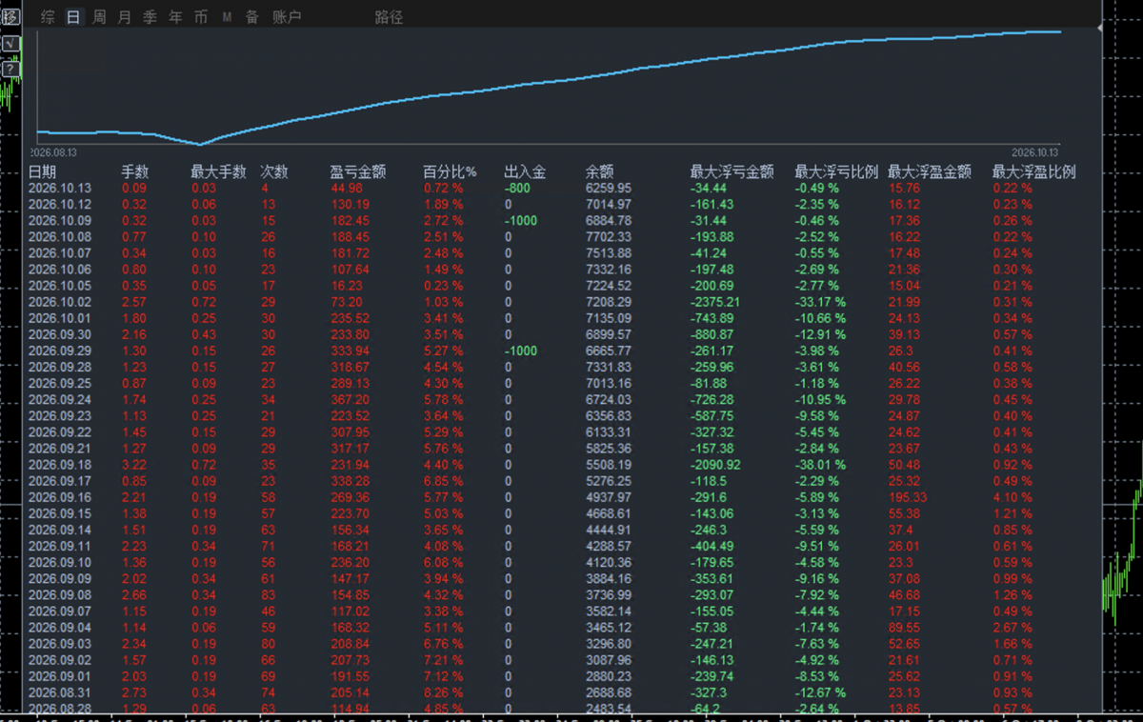Viewport: 1143px width, 722px height.
Task: Click the 盈亏金额 column header
Action: (x=357, y=172)
